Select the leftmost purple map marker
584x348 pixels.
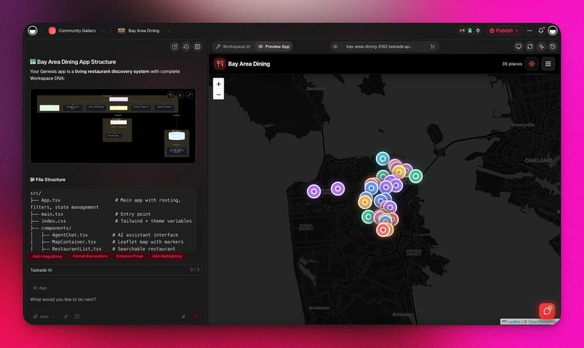point(314,191)
